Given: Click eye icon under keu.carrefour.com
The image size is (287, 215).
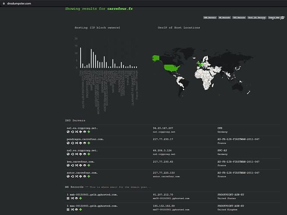Looking at the screenshot, I should (x=85, y=166).
